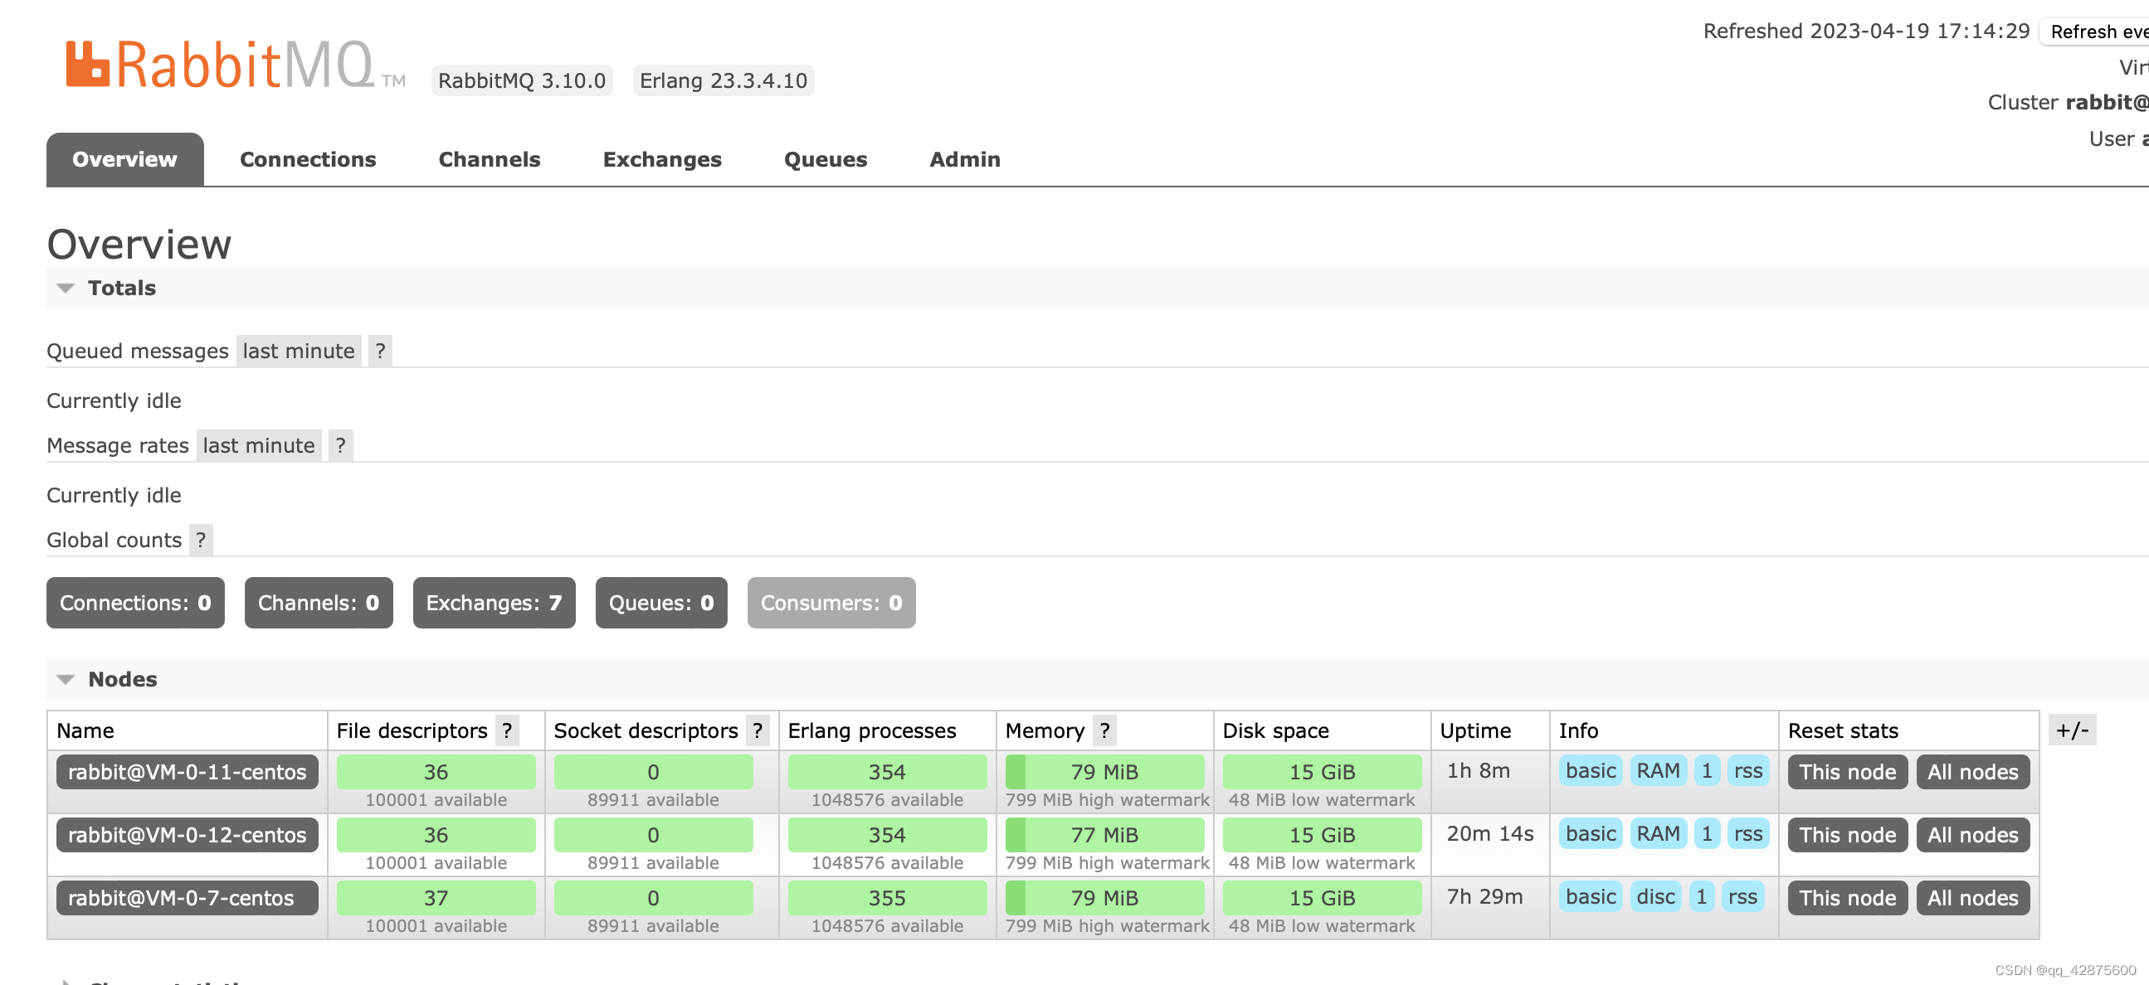This screenshot has width=2149, height=985.
Task: Click the Erlang 23.3.4.10 version label
Action: pyautogui.click(x=724, y=80)
